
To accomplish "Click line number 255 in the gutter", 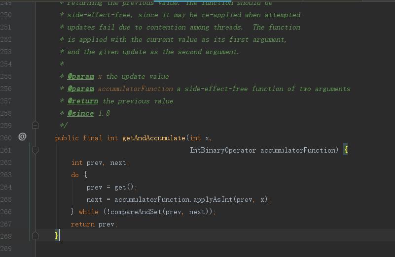I will (x=6, y=76).
